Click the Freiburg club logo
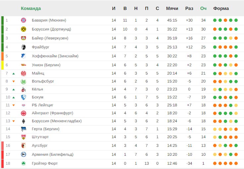The image size is (244, 169). (24, 47)
